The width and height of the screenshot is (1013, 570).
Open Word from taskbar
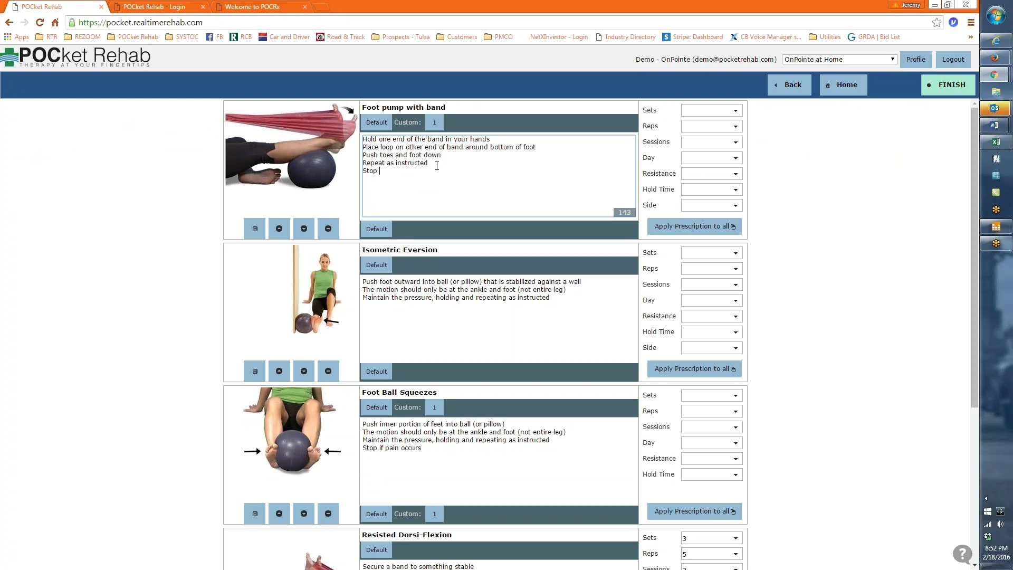(x=996, y=125)
